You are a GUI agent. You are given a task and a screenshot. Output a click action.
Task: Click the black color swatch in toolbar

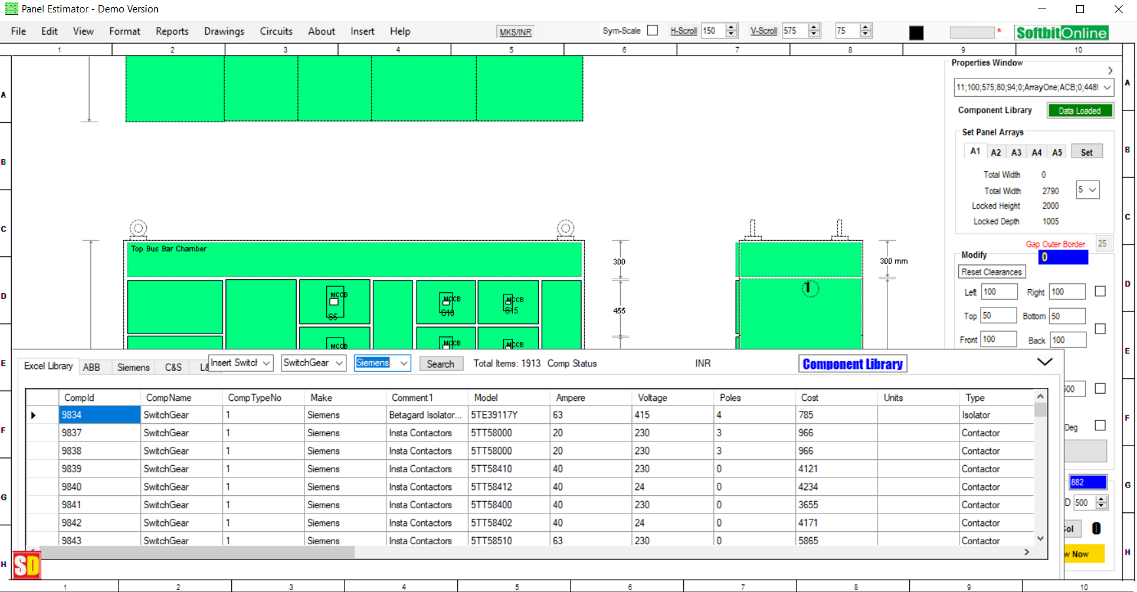(x=916, y=33)
